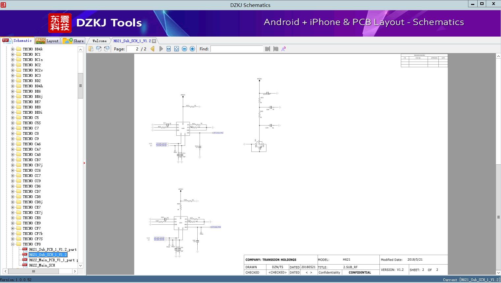
Task: Go to the Welcome tab
Action: click(x=99, y=41)
